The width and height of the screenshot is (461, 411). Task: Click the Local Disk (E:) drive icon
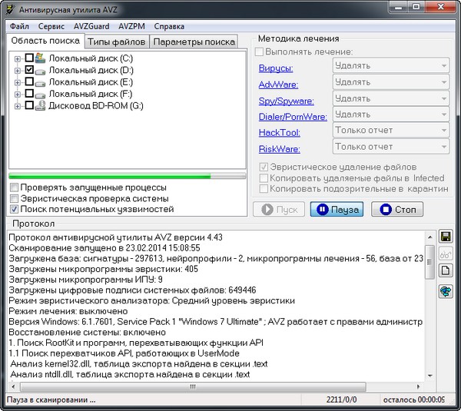tap(41, 81)
